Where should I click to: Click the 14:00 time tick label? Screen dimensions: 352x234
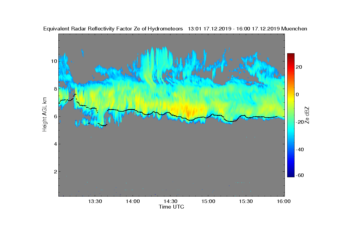(x=133, y=201)
